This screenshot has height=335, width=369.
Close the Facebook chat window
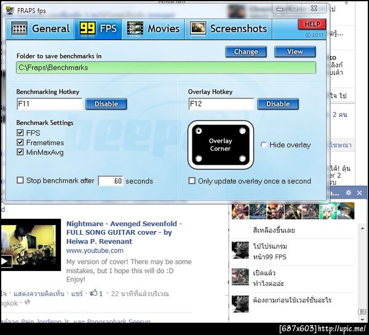(360, 193)
